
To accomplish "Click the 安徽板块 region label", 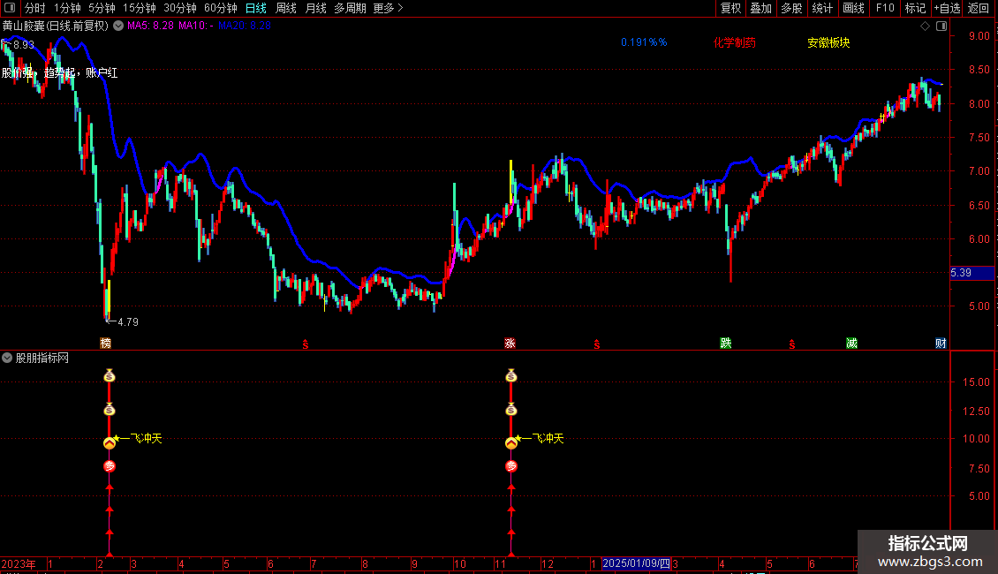I will pyautogui.click(x=828, y=42).
